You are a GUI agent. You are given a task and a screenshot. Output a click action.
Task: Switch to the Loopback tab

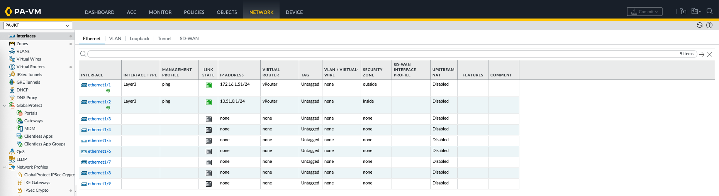pyautogui.click(x=139, y=39)
